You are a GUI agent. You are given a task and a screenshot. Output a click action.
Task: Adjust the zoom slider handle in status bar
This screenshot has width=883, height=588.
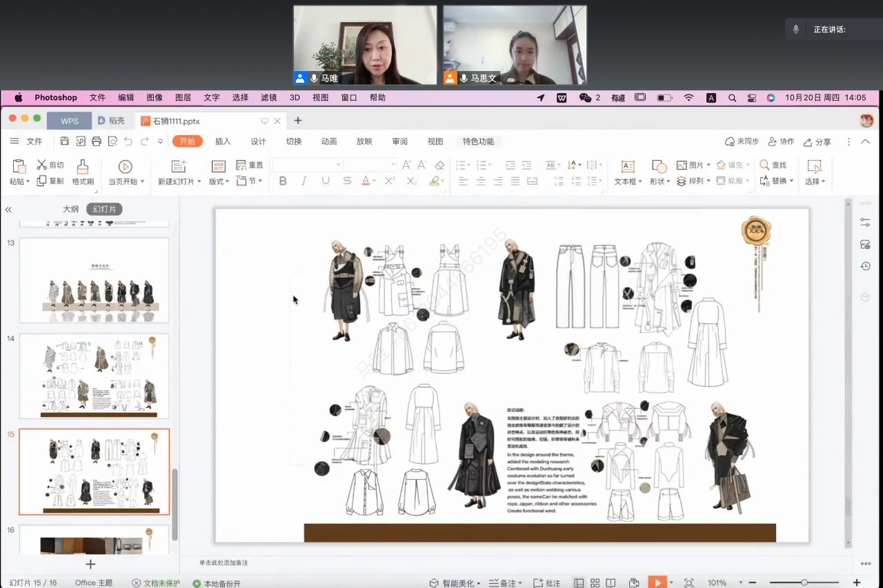804,582
